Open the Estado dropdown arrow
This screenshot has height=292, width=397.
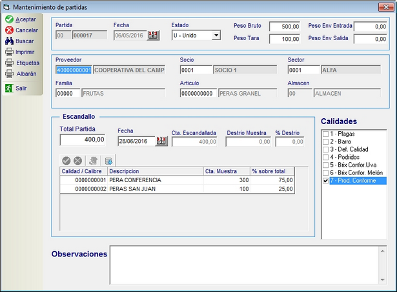coord(216,36)
